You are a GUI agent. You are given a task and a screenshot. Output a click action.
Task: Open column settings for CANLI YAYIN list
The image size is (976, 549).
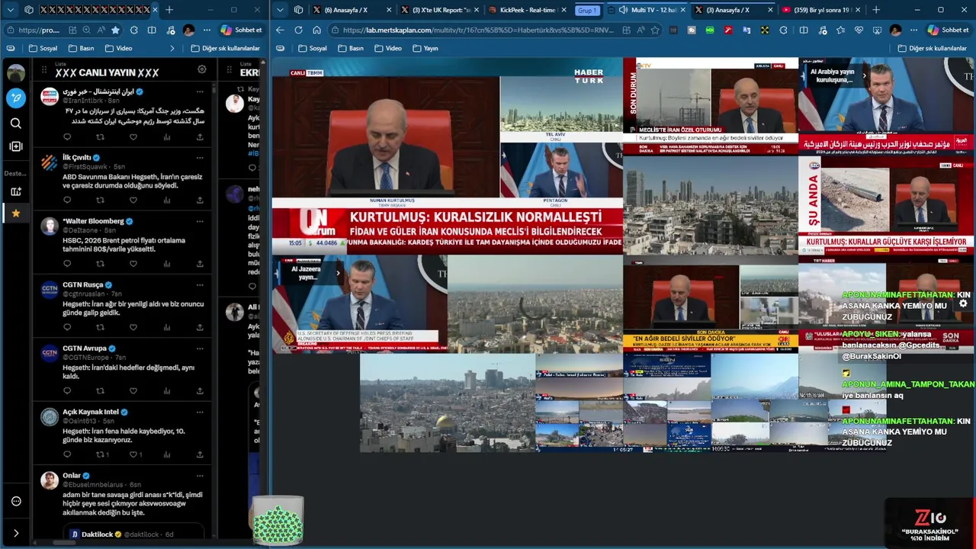(202, 69)
